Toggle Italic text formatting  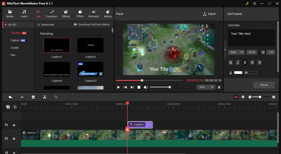tap(238, 63)
